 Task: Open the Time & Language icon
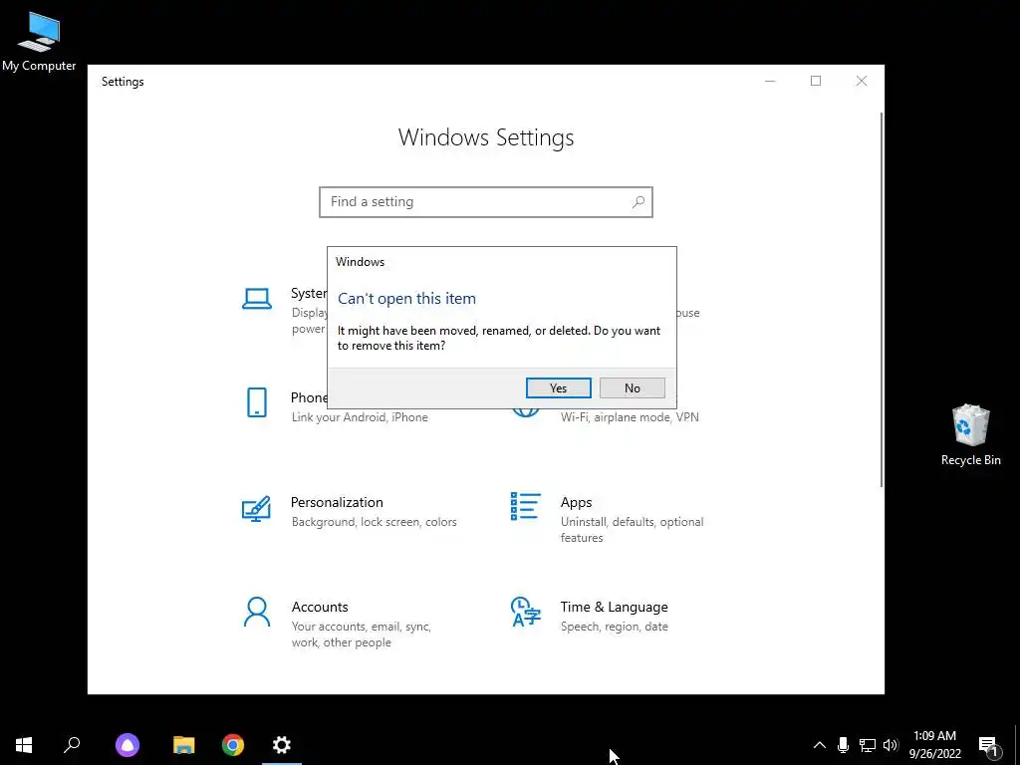click(x=526, y=612)
